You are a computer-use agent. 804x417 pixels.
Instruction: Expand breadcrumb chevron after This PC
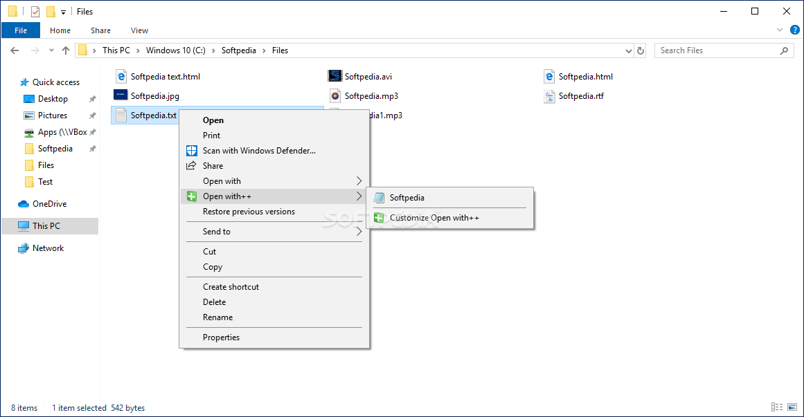pos(138,50)
